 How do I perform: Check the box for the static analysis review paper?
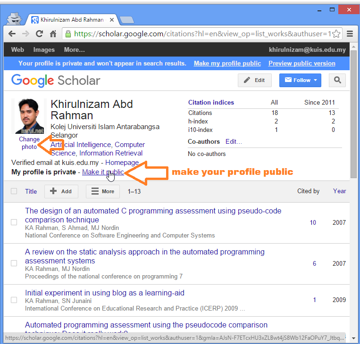(x=14, y=263)
